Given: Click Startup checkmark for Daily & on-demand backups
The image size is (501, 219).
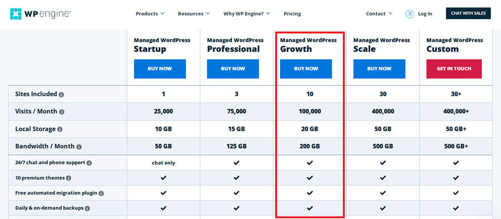Looking at the screenshot, I should tap(163, 208).
